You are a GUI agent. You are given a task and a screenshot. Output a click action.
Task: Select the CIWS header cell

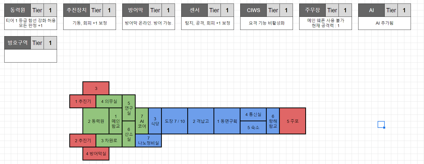pyautogui.click(x=253, y=10)
